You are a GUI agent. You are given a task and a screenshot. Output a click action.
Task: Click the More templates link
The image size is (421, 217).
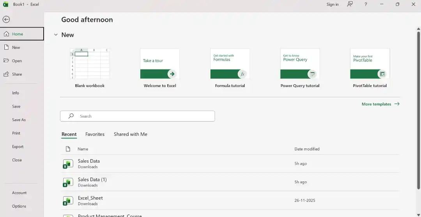376,104
